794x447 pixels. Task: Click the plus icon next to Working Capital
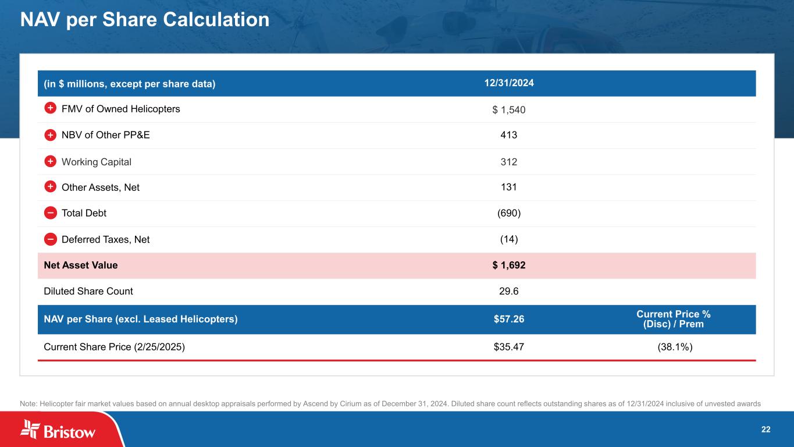(x=50, y=161)
